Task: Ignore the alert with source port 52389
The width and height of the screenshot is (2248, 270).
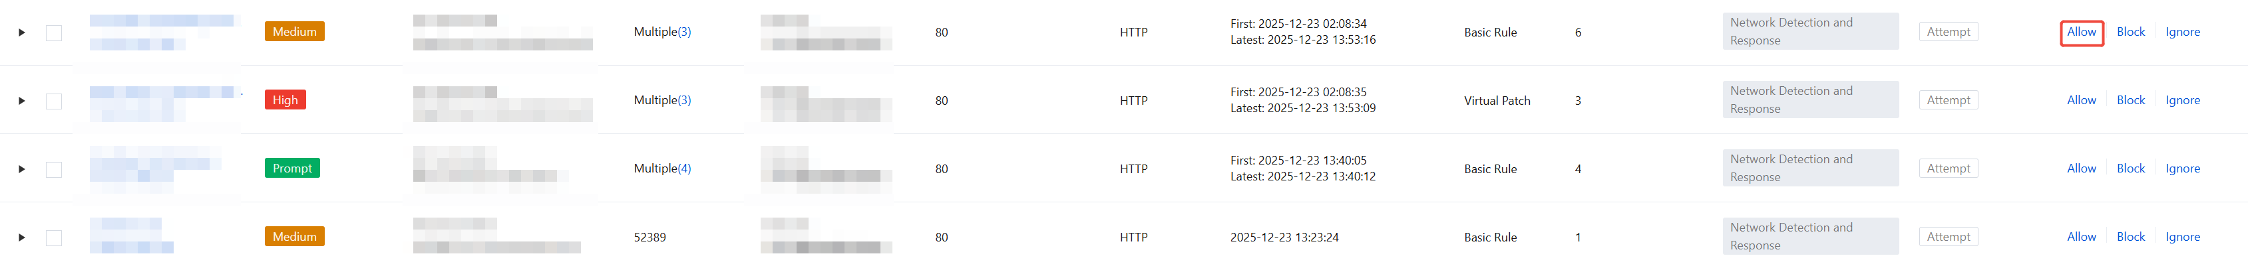Action: pyautogui.click(x=2181, y=237)
